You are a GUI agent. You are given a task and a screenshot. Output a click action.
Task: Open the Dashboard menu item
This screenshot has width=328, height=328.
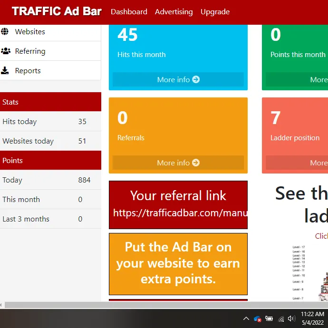pyautogui.click(x=129, y=12)
